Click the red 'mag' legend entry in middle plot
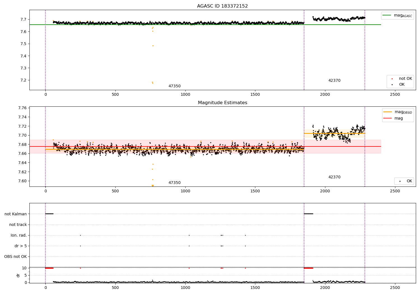 394,118
